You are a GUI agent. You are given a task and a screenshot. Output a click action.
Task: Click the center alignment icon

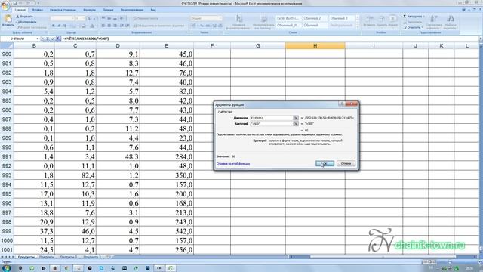[x=109, y=26]
